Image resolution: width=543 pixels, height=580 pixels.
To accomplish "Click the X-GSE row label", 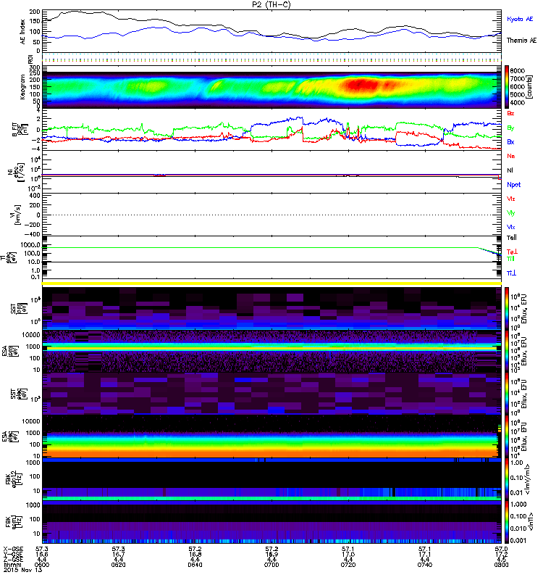I will [x=13, y=549].
